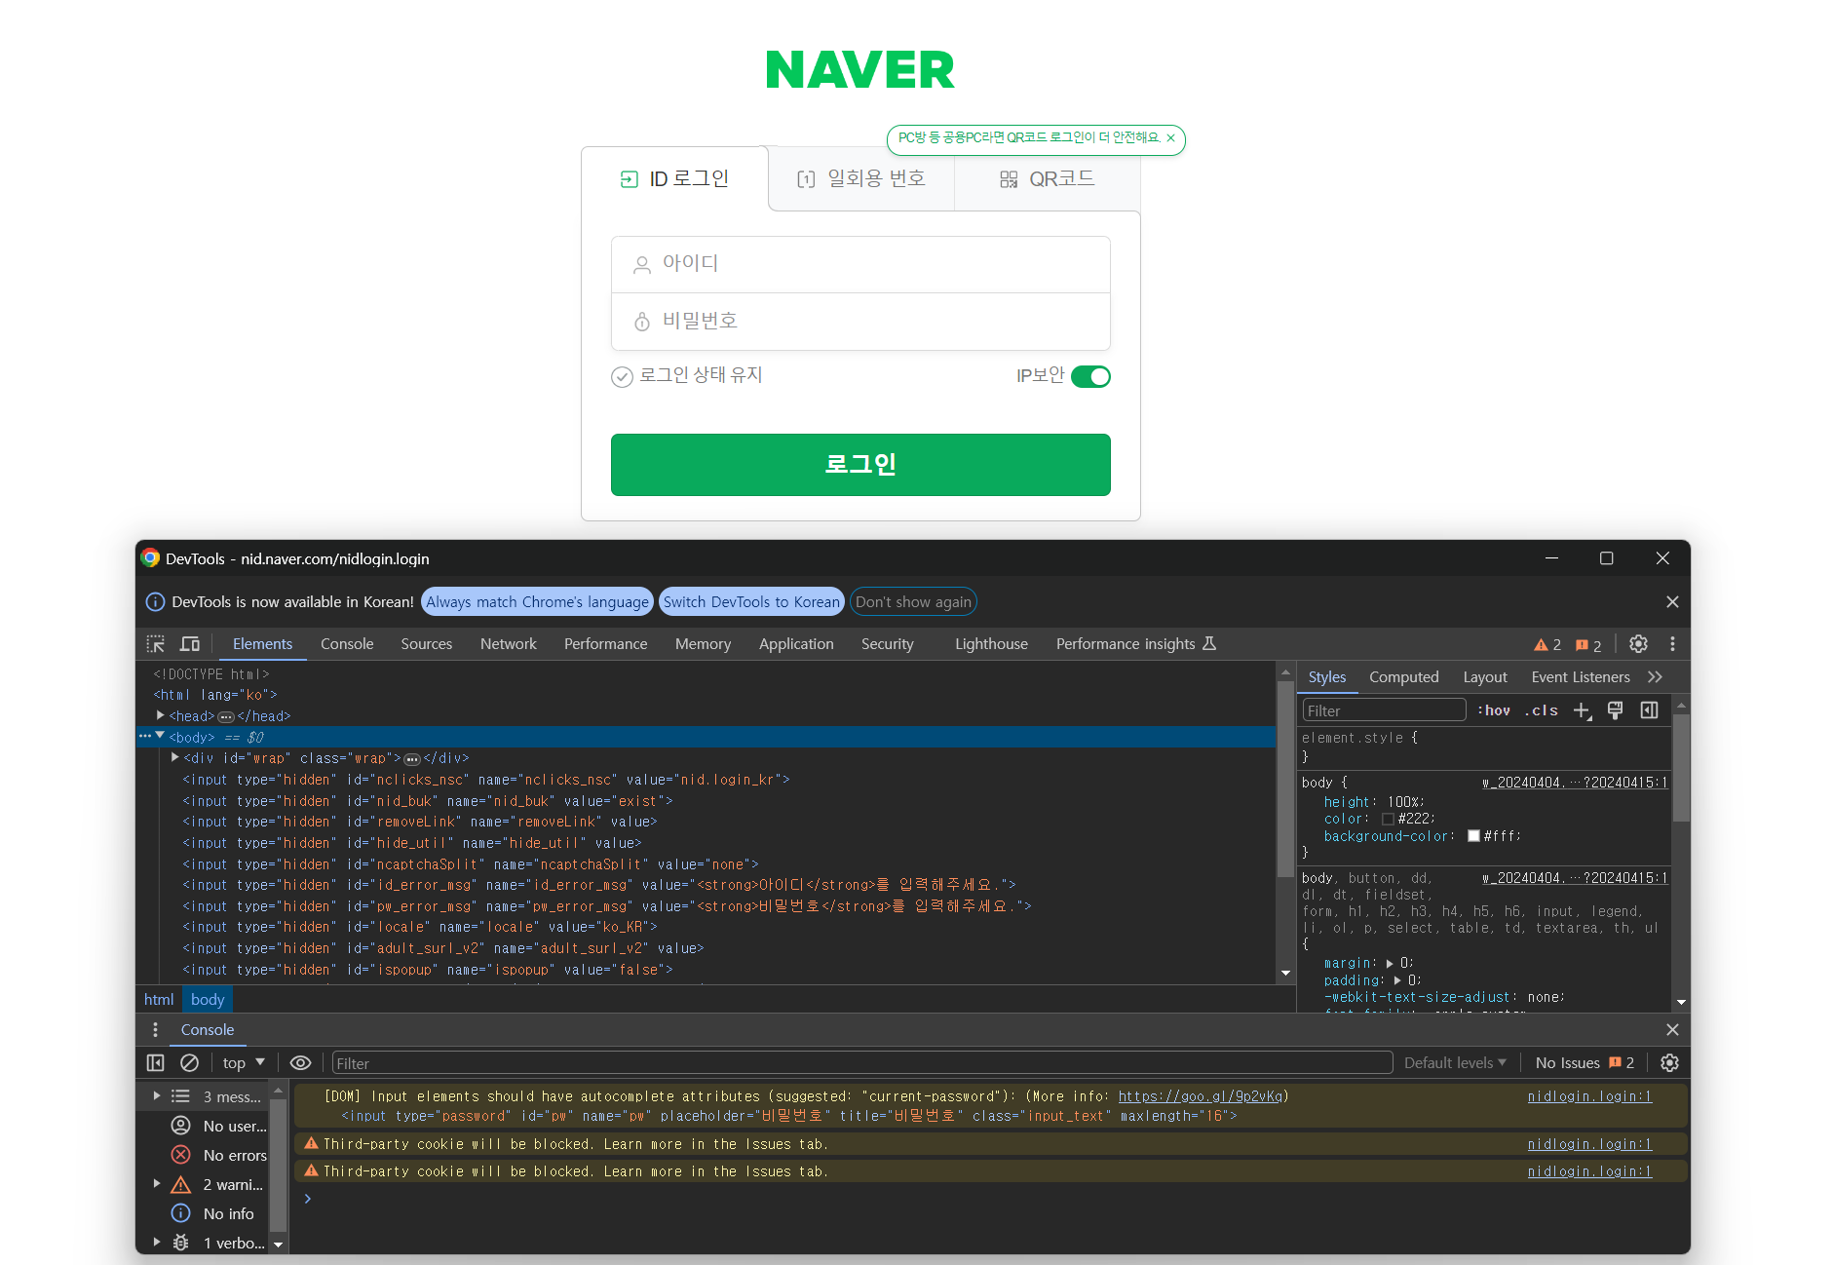Open the Performance insights tab
Viewport: 1833px width, 1265px height.
tap(1135, 644)
